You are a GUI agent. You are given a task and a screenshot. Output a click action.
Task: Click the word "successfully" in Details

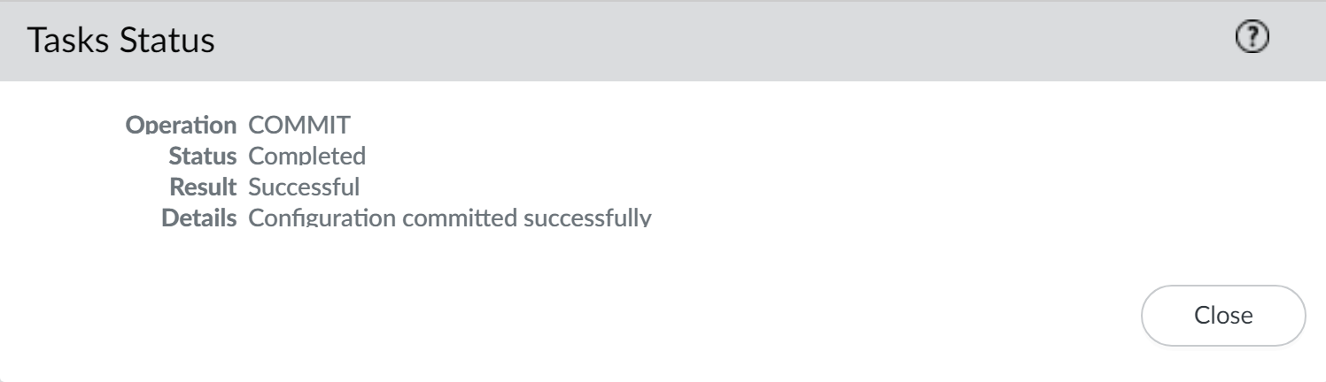pyautogui.click(x=580, y=218)
